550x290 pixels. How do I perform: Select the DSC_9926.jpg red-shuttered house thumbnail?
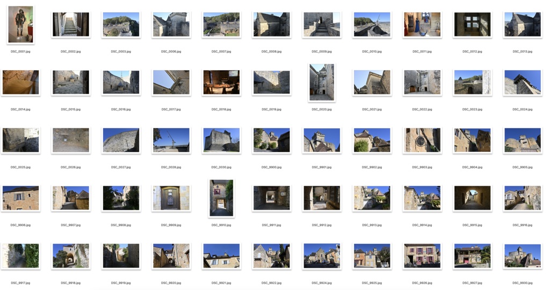coord(422,256)
